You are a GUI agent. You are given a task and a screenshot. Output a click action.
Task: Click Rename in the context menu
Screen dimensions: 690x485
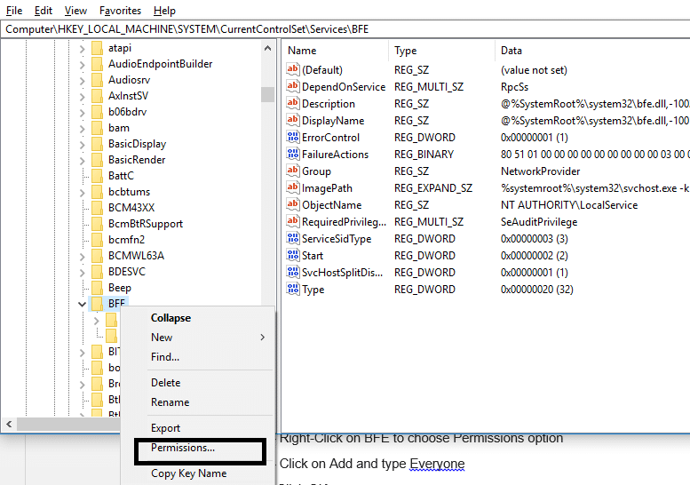170,402
